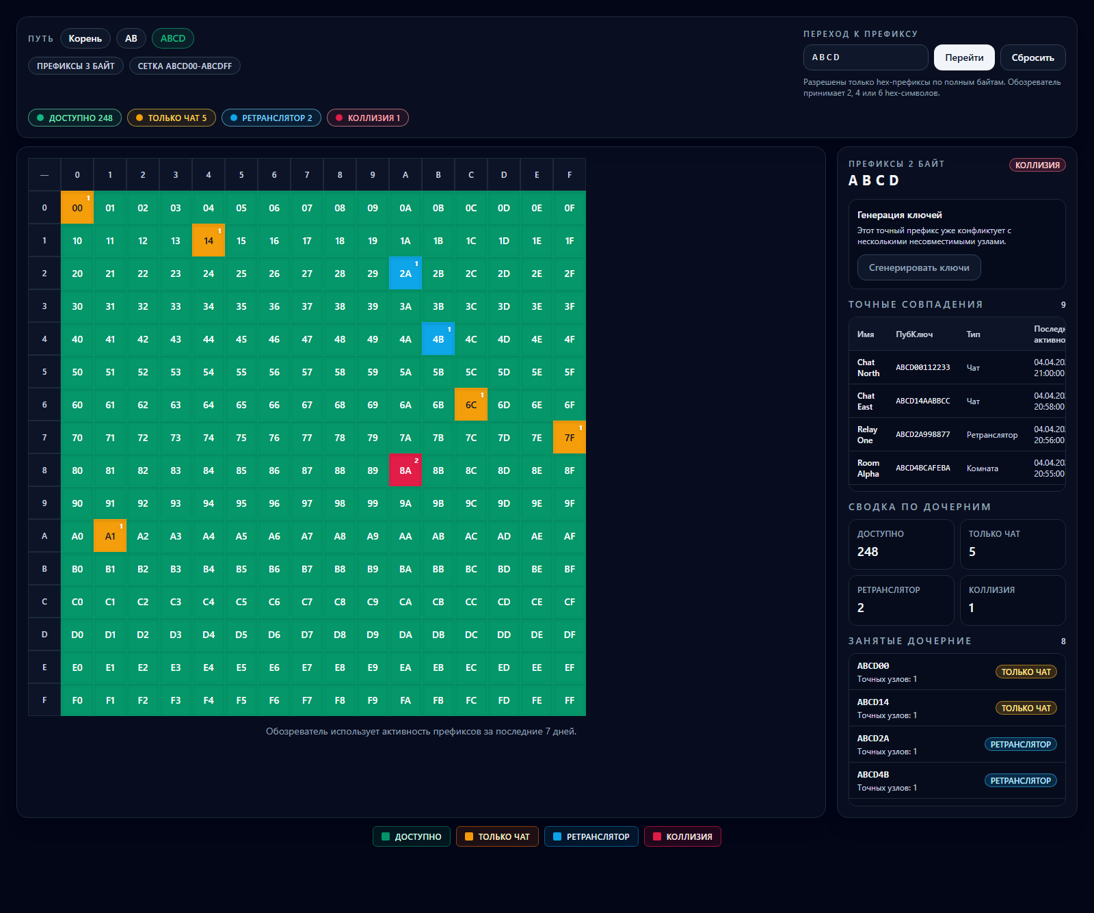
Task: Focus the prefix jump input field
Action: (x=865, y=57)
